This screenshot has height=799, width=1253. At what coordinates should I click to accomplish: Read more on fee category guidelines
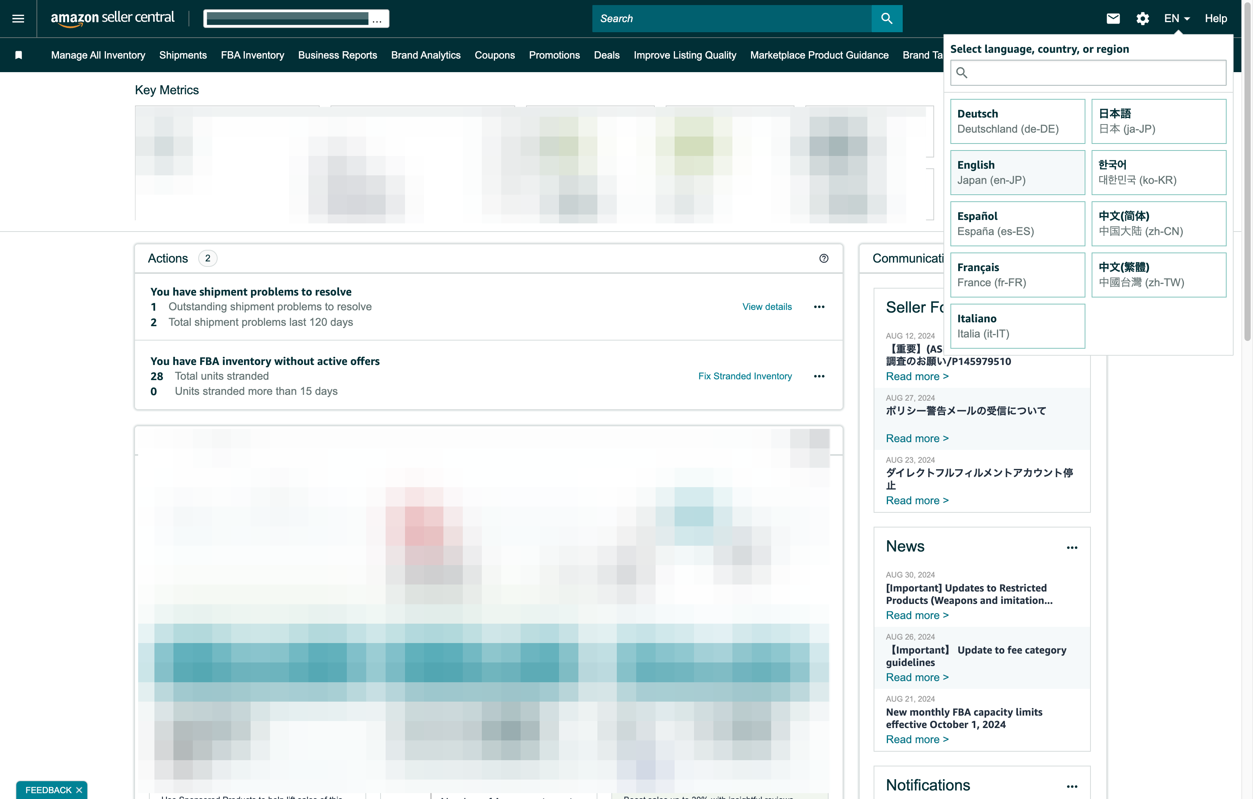[917, 677]
